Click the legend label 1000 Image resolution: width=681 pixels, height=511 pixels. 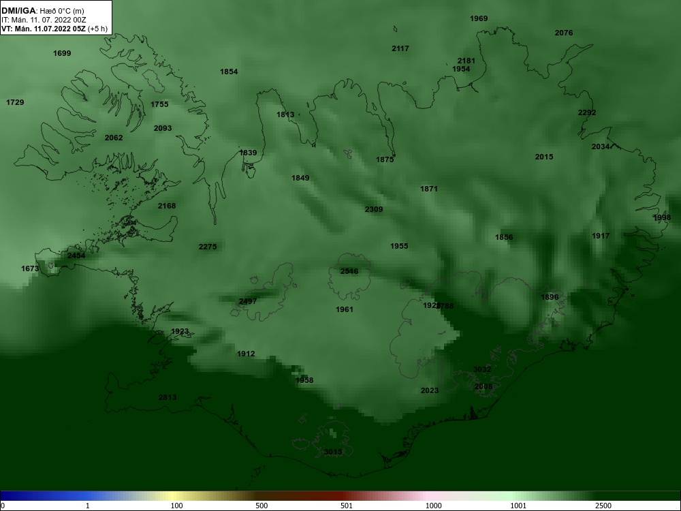(x=434, y=506)
